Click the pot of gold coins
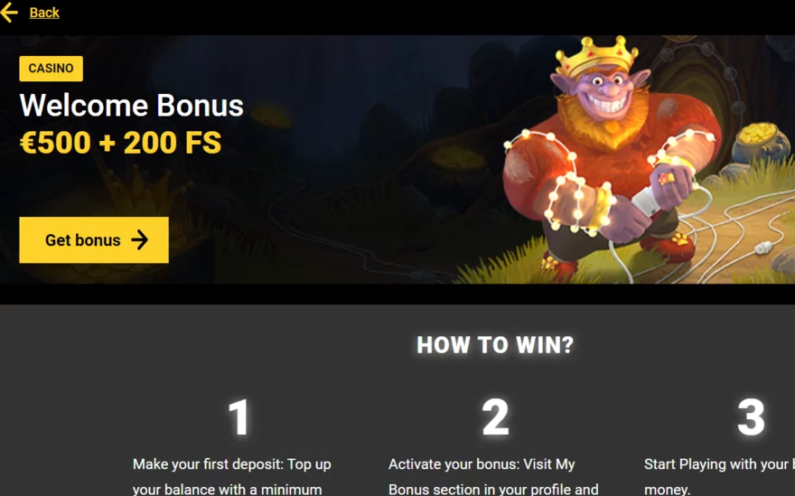795x496 pixels. 760,143
